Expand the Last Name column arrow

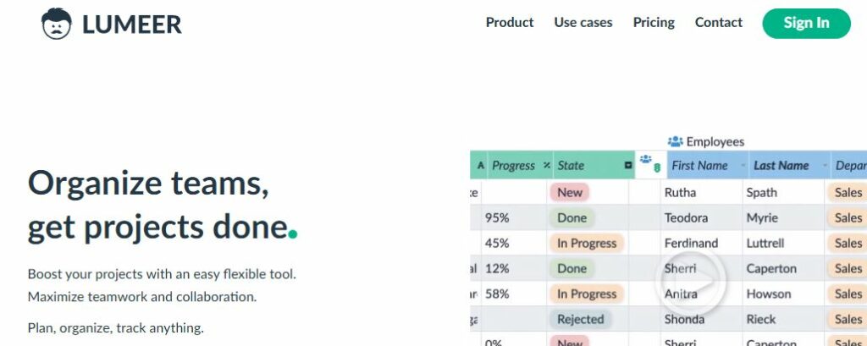pyautogui.click(x=825, y=165)
